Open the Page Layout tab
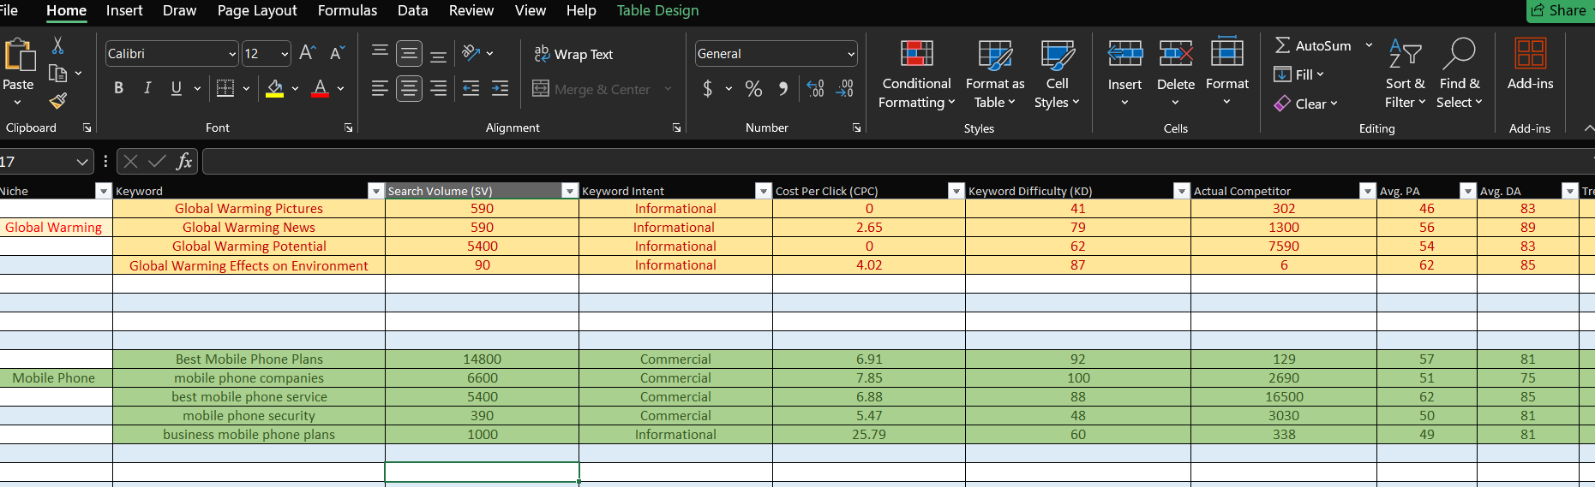 pos(257,10)
